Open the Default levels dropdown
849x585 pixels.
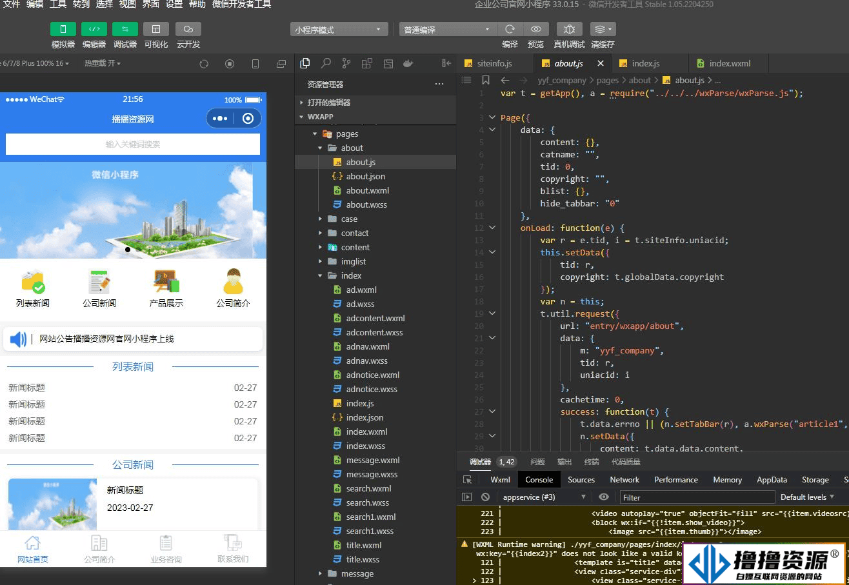(807, 497)
